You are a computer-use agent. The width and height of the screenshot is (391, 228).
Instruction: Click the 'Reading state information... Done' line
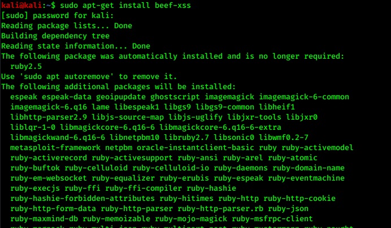(x=76, y=46)
